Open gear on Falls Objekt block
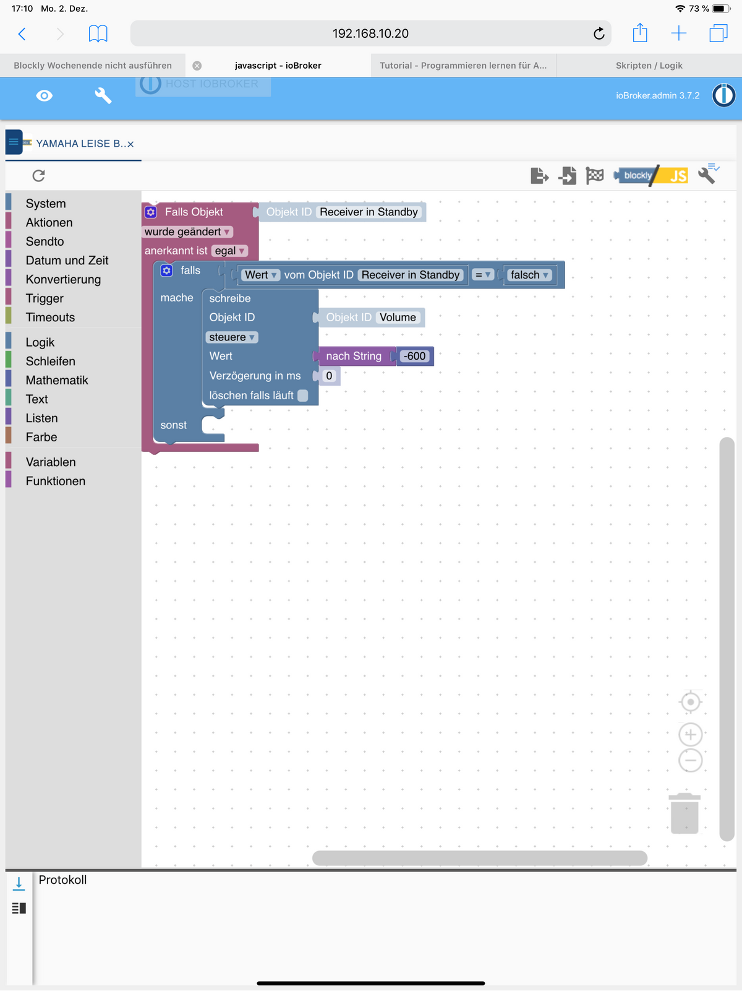Image resolution: width=742 pixels, height=991 pixels. (x=151, y=212)
